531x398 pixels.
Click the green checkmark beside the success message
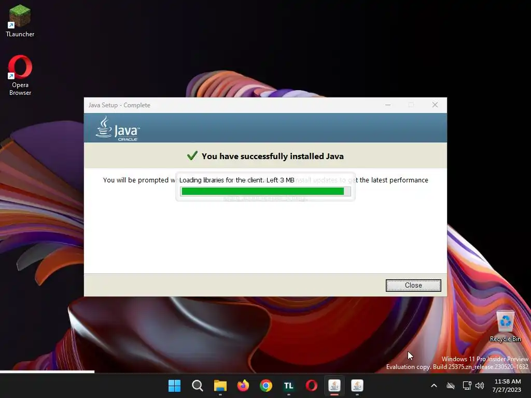192,155
